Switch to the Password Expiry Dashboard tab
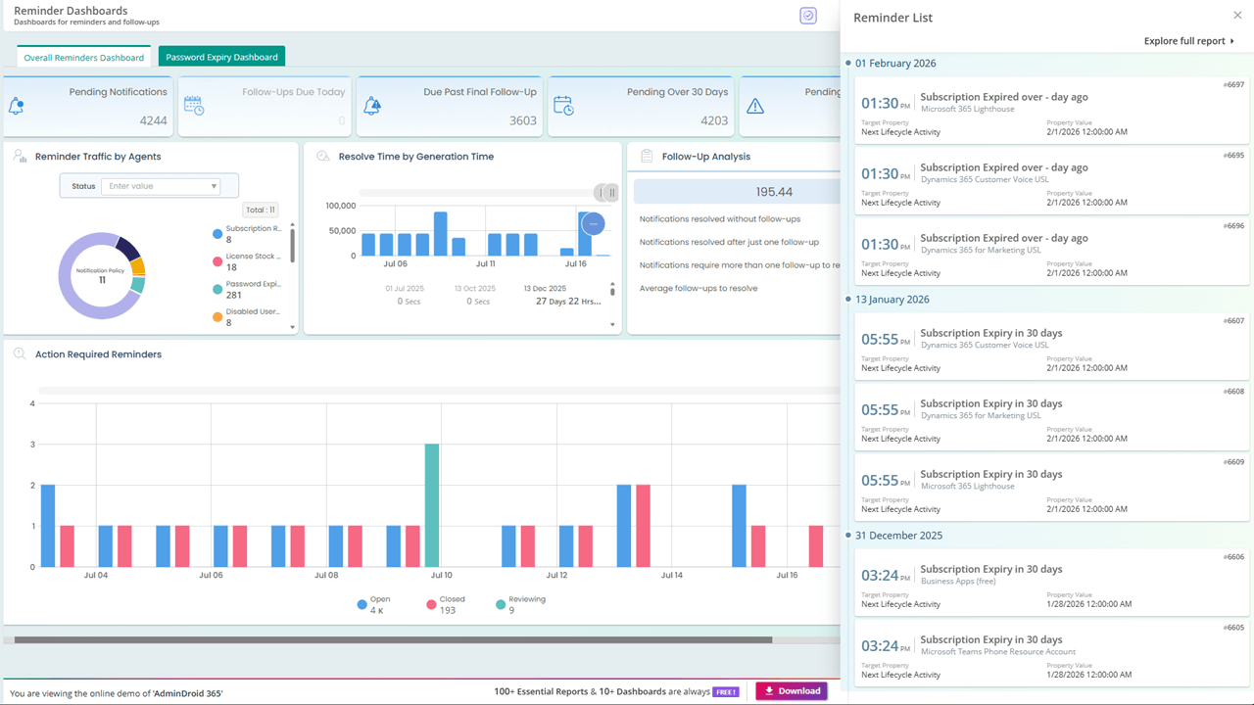The height and width of the screenshot is (705, 1254). (221, 57)
